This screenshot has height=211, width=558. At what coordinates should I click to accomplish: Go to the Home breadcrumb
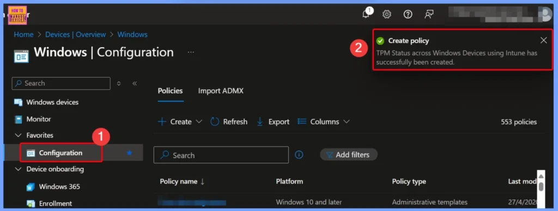[23, 34]
